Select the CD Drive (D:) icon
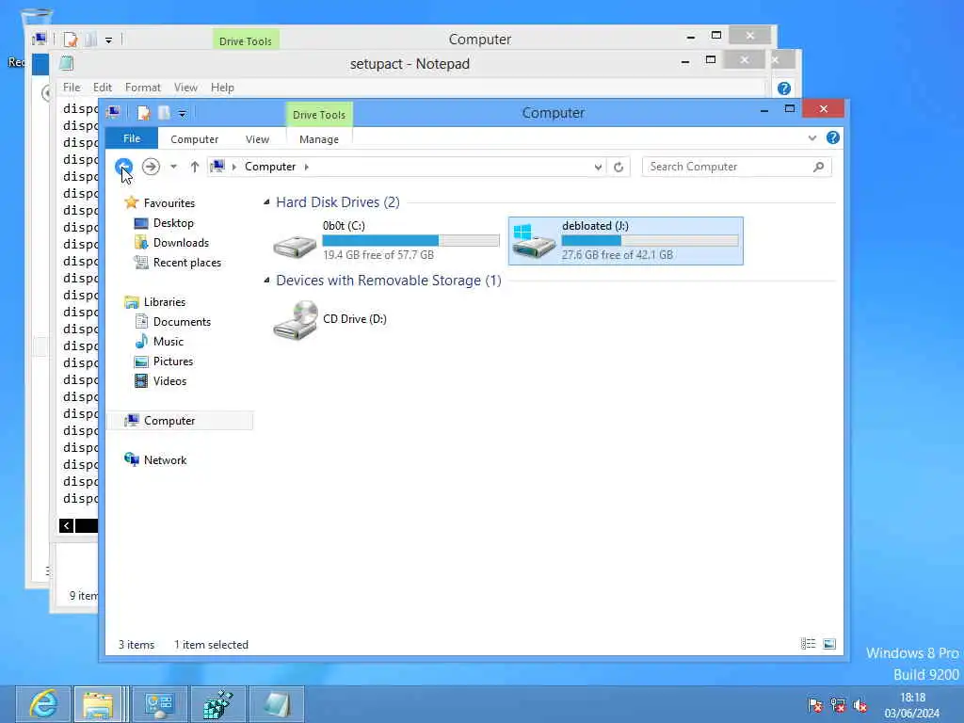This screenshot has height=723, width=964. click(295, 320)
